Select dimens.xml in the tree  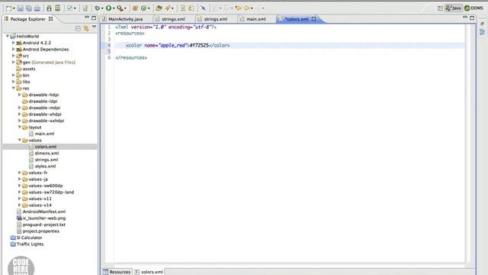pos(47,153)
